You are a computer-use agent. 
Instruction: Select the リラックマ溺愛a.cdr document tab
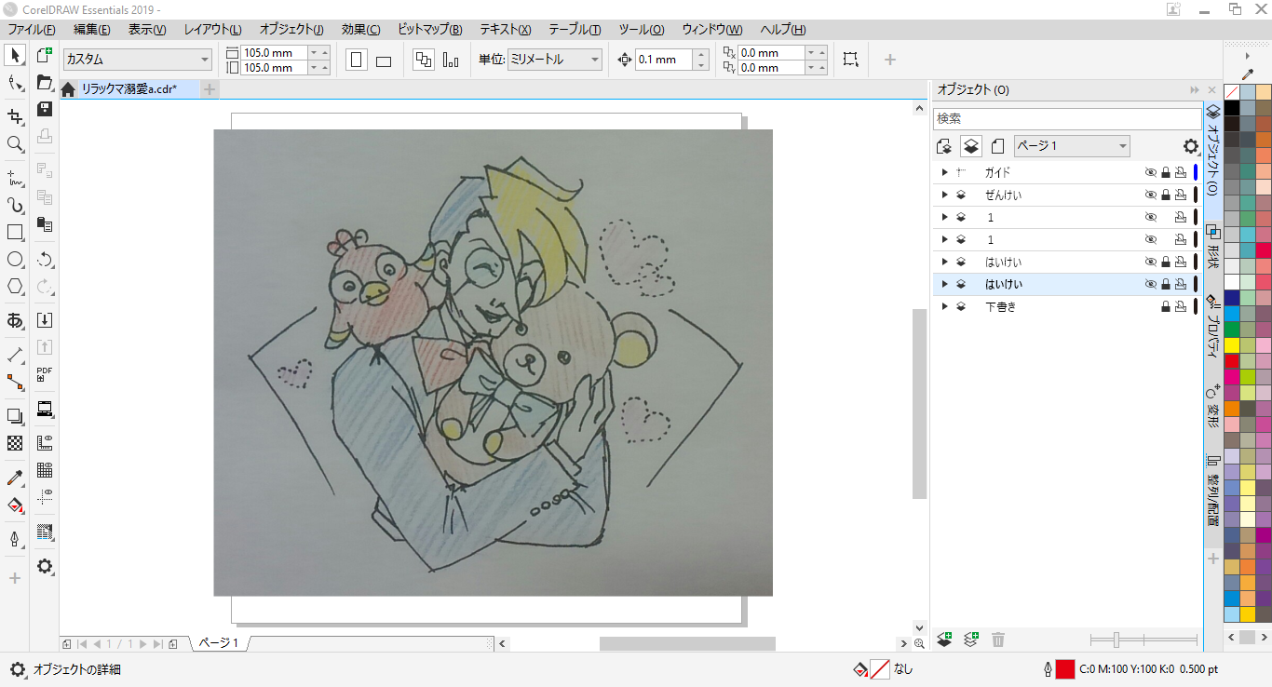click(129, 89)
